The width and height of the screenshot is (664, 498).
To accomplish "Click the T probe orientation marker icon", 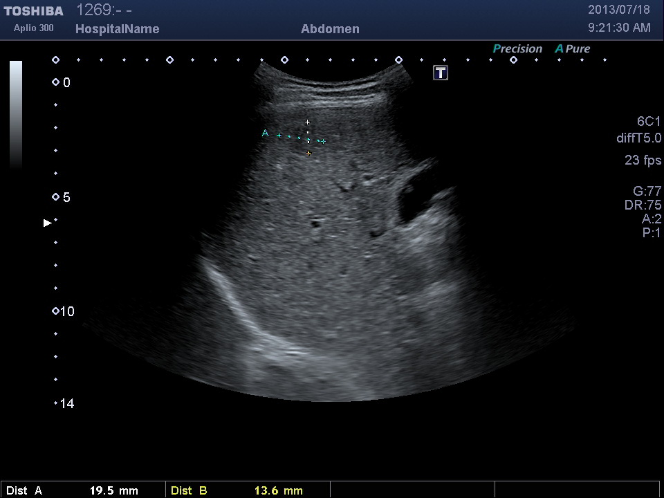I will (x=441, y=73).
